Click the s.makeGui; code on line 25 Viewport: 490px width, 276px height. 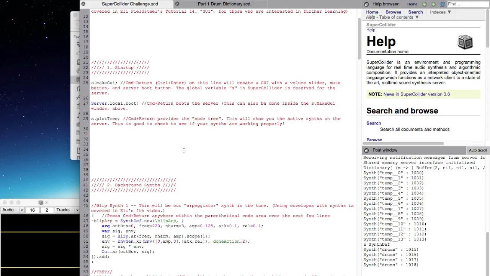(104, 83)
